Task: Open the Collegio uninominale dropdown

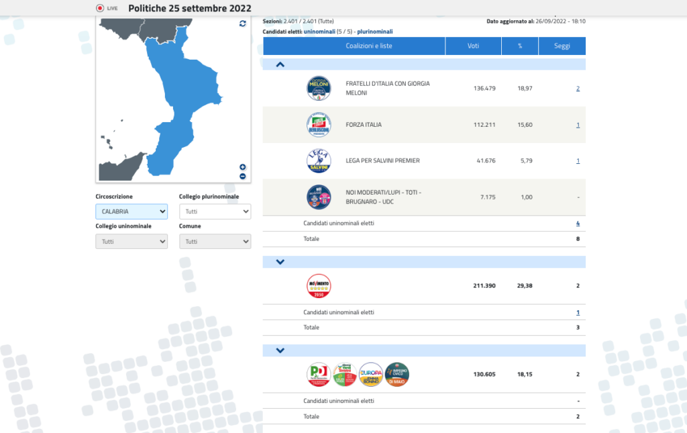Action: [131, 242]
